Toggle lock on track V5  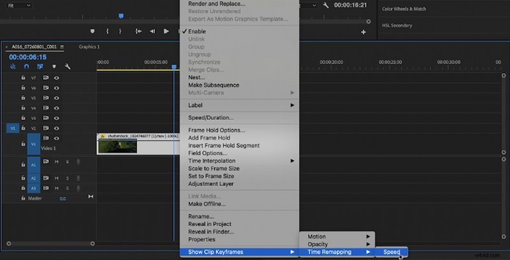(x=23, y=98)
